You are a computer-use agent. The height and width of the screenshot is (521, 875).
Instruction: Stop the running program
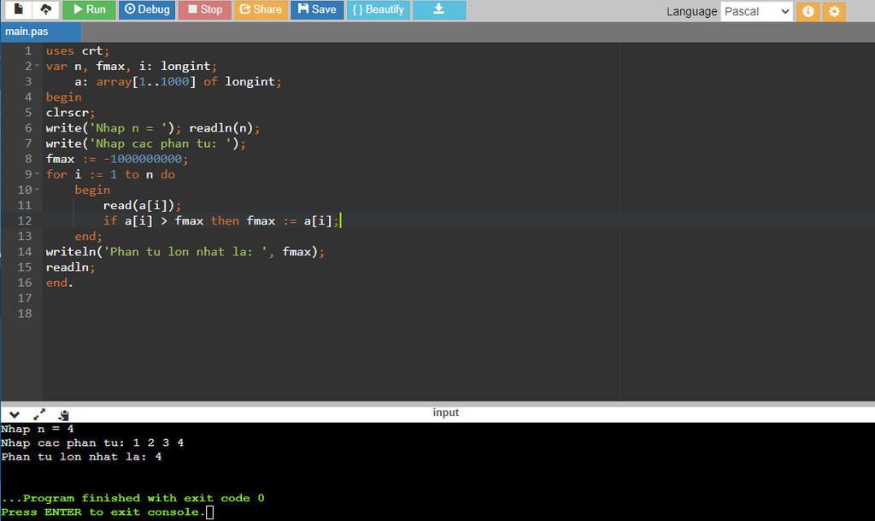click(205, 9)
